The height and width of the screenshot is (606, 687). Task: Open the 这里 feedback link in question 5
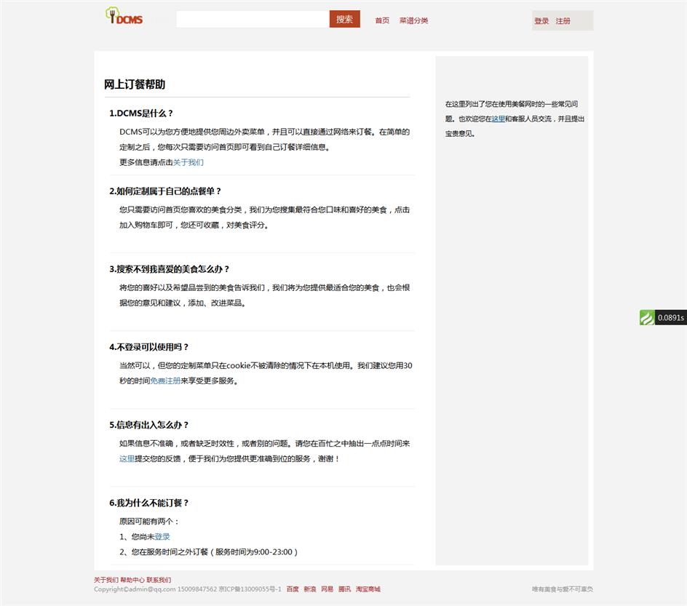pyautogui.click(x=127, y=458)
